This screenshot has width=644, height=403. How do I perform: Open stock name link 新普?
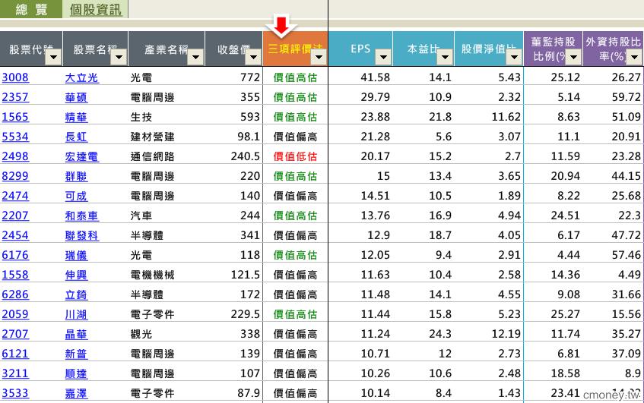[76, 354]
